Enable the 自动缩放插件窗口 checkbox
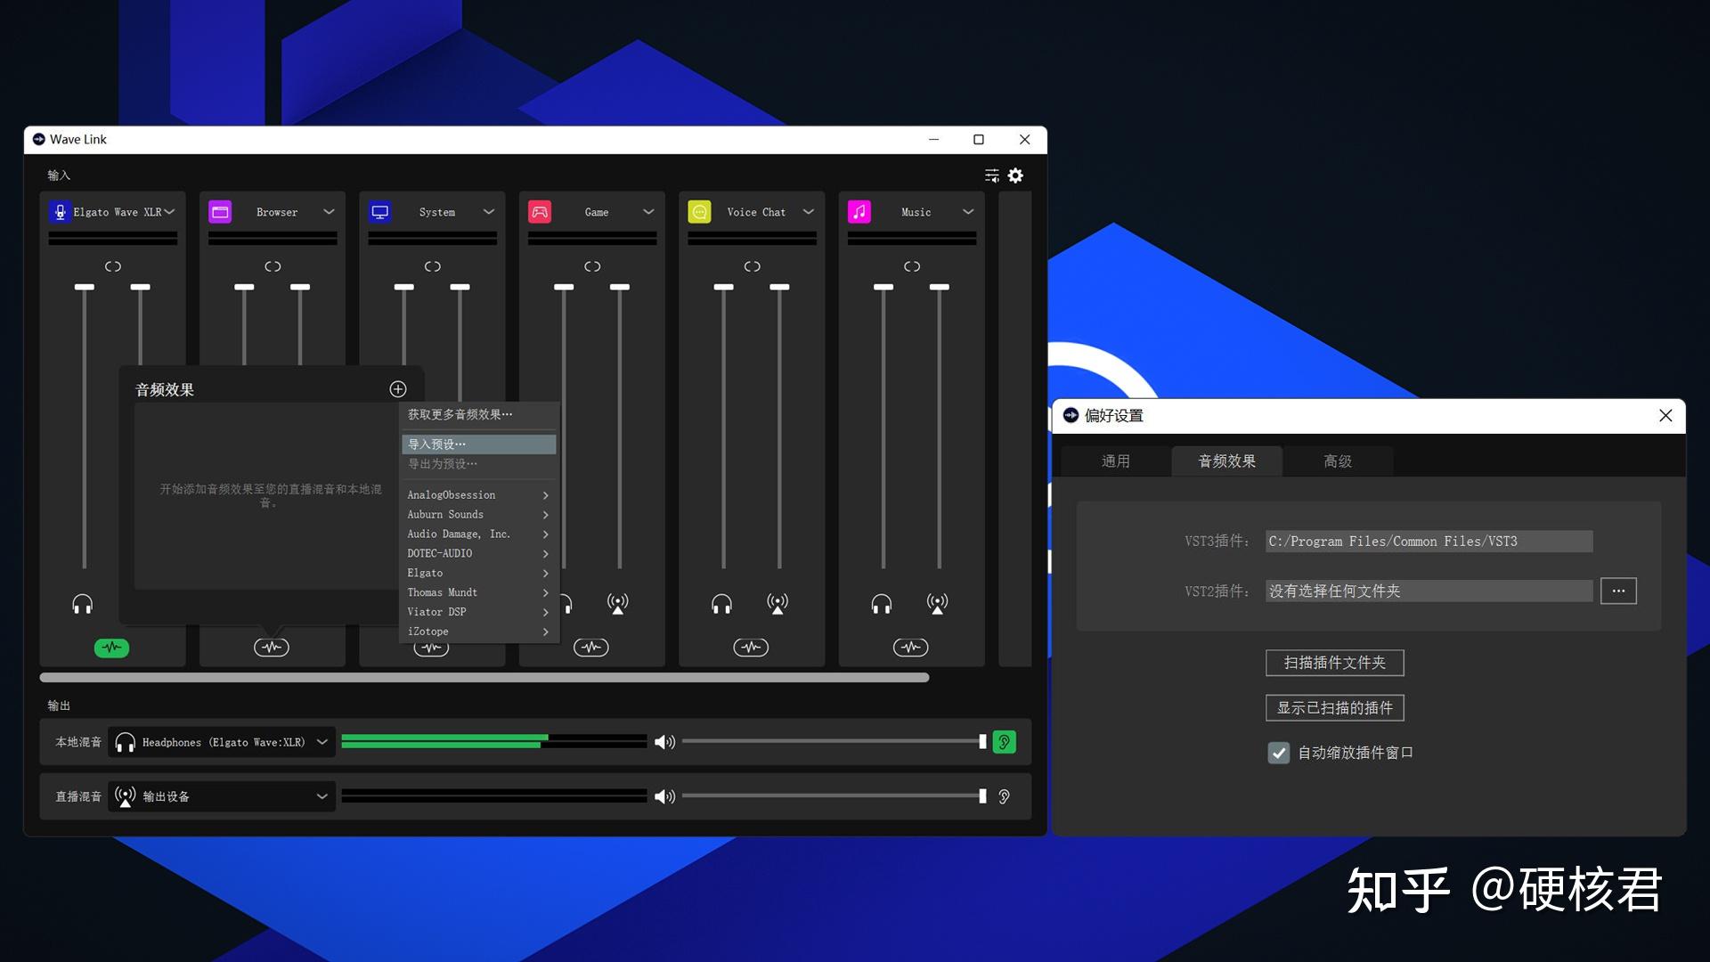The image size is (1710, 962). click(x=1279, y=753)
